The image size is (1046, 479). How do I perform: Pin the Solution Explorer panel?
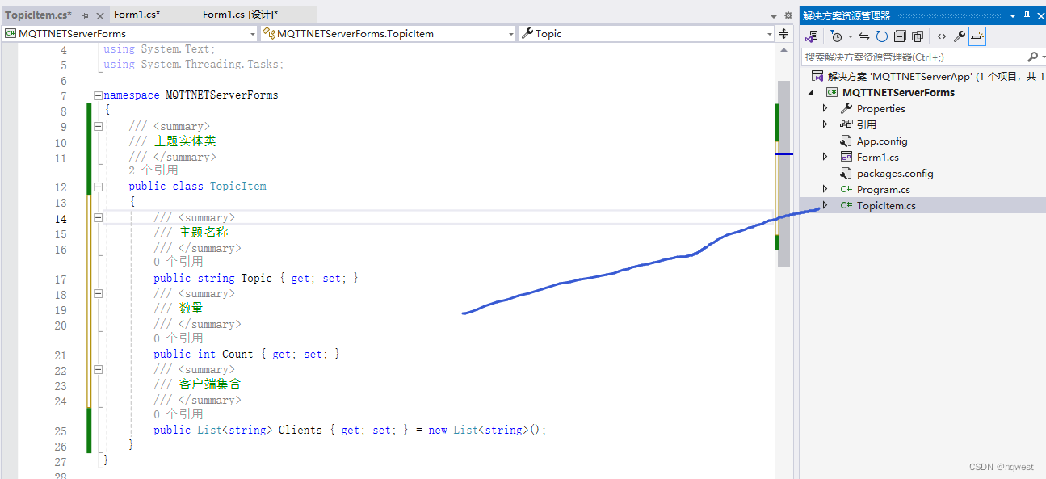1027,15
